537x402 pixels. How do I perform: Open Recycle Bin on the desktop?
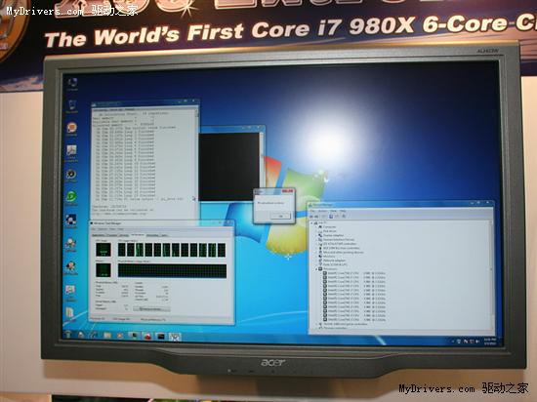click(72, 106)
